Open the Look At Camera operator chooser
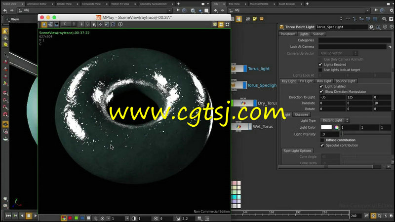 pos(390,47)
